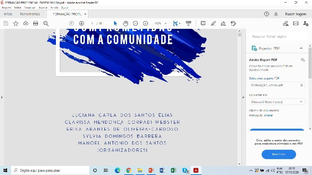Open Ajuda menu
The width and height of the screenshot is (312, 175).
pyautogui.click(x=65, y=7)
